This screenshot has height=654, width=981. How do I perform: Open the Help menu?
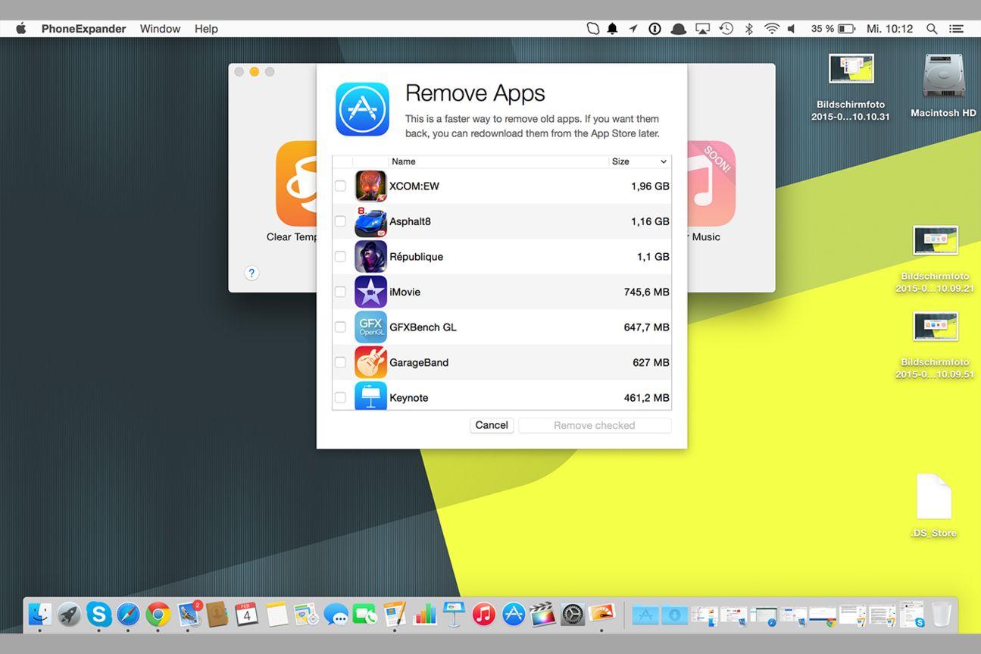click(206, 29)
